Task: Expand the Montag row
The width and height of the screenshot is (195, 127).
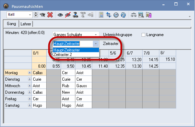Action: coord(29,72)
